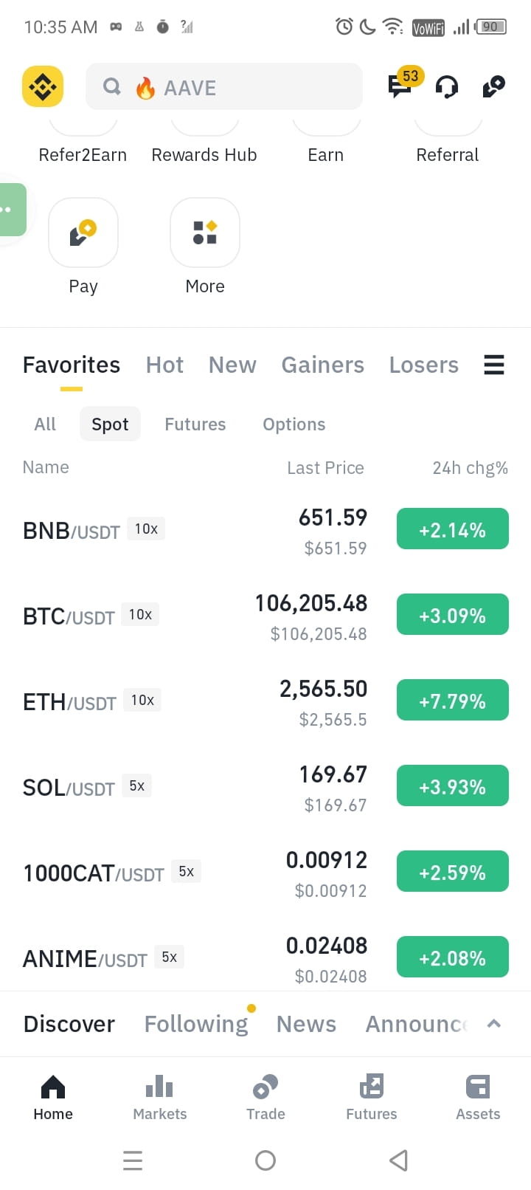Switch to the Gainers tab
This screenshot has height=1190, width=531.
coord(323,365)
